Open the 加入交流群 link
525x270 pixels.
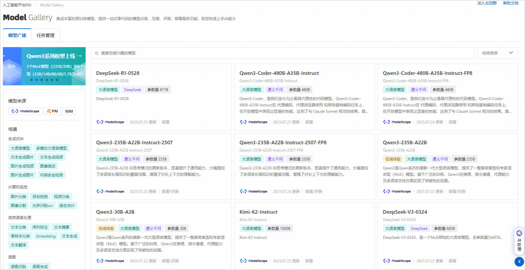point(487,3)
